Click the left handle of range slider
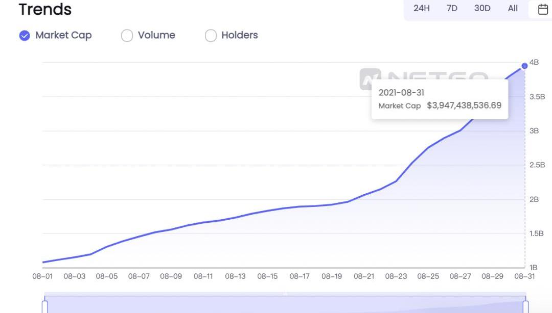The image size is (552, 313). [44, 306]
